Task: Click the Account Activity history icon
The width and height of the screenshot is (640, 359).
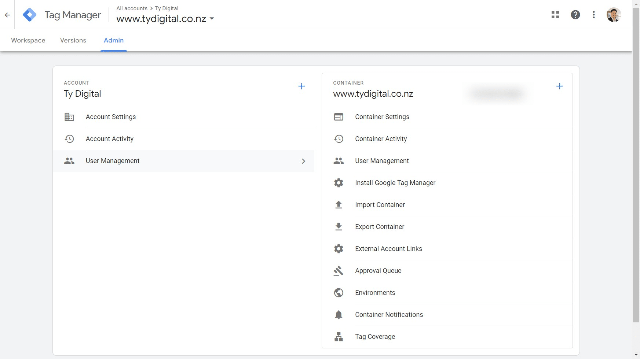Action: [x=69, y=139]
